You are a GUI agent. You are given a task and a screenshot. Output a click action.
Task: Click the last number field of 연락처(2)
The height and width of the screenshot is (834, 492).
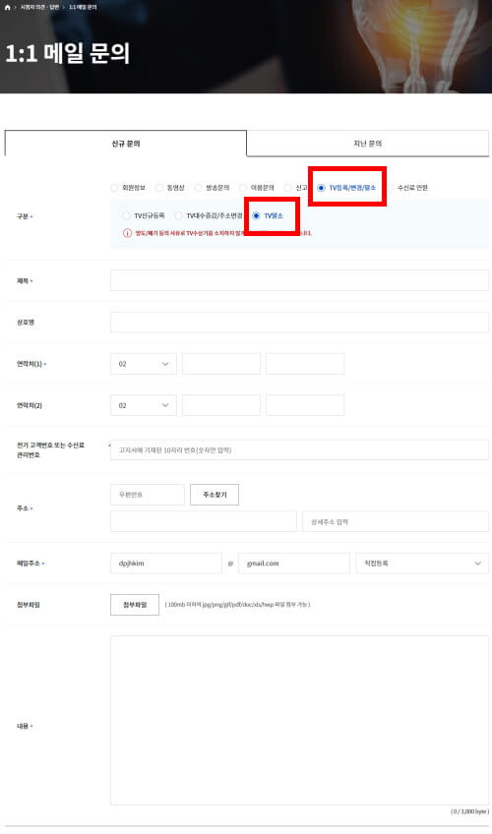305,405
